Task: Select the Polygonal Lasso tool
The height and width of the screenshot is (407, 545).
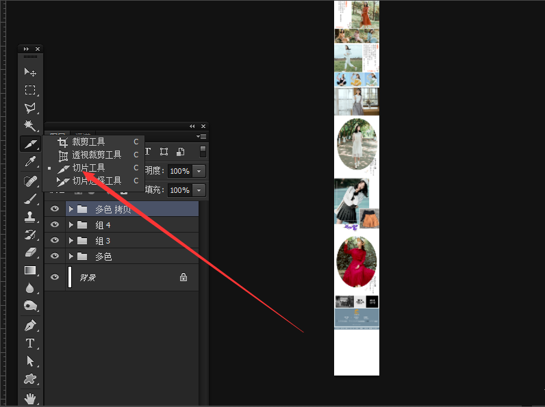Action: coord(30,108)
